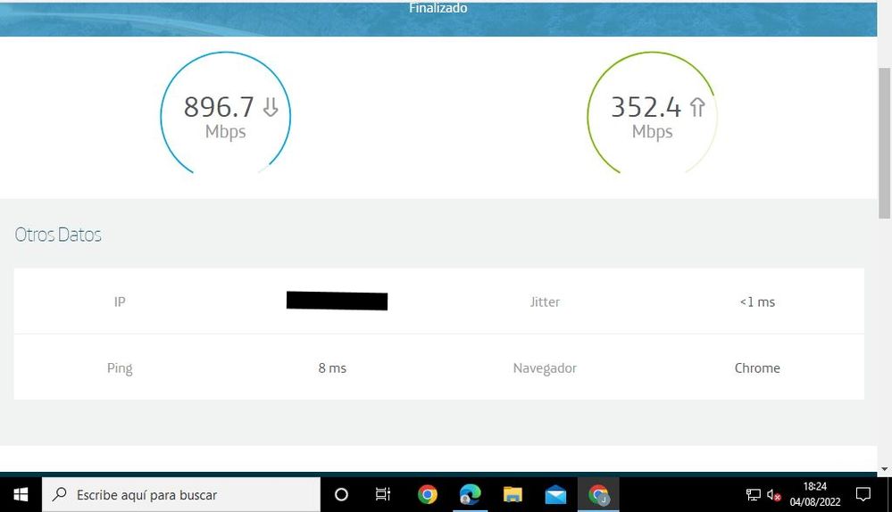This screenshot has width=892, height=512.
Task: Click the download arrow icon
Action: click(270, 108)
